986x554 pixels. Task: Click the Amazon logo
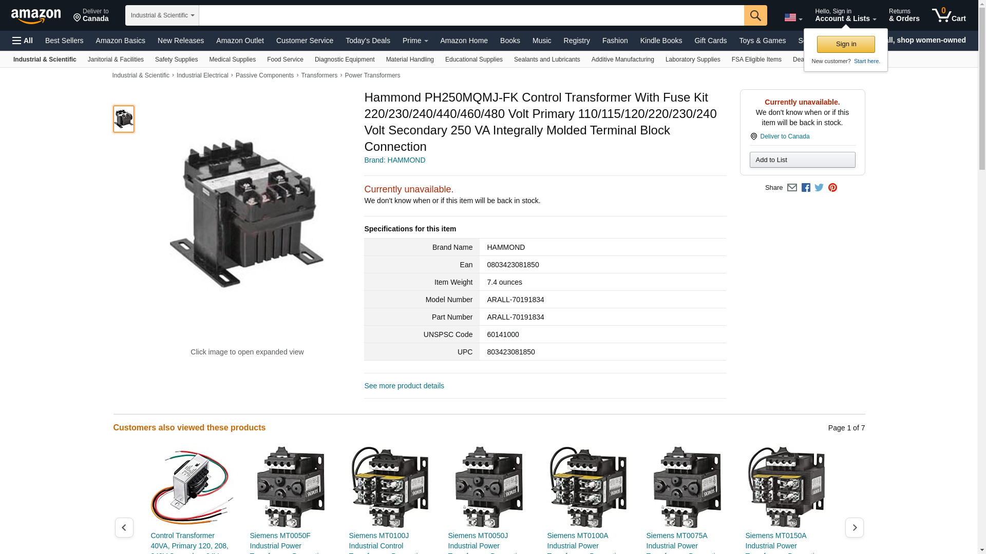36,16
